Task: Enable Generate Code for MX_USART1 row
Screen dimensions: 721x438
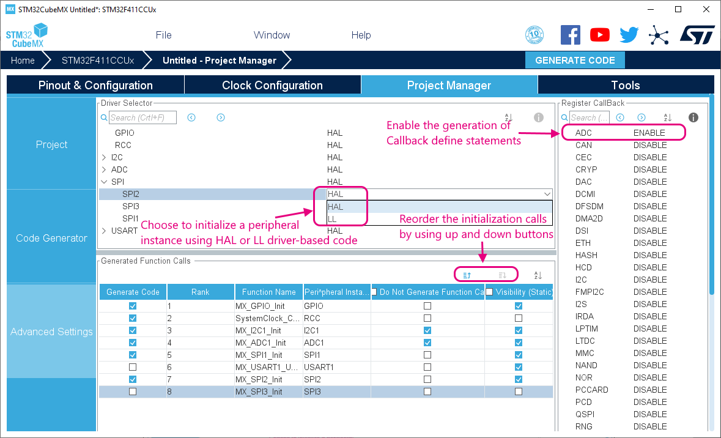Action: pos(133,367)
